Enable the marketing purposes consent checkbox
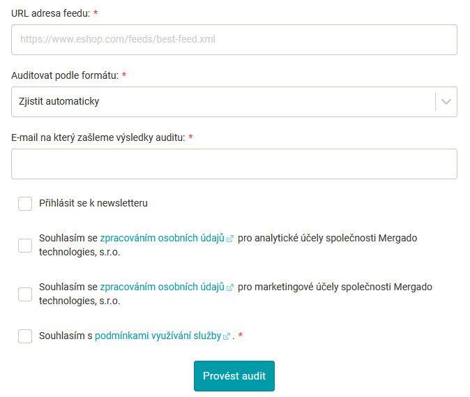 point(25,294)
